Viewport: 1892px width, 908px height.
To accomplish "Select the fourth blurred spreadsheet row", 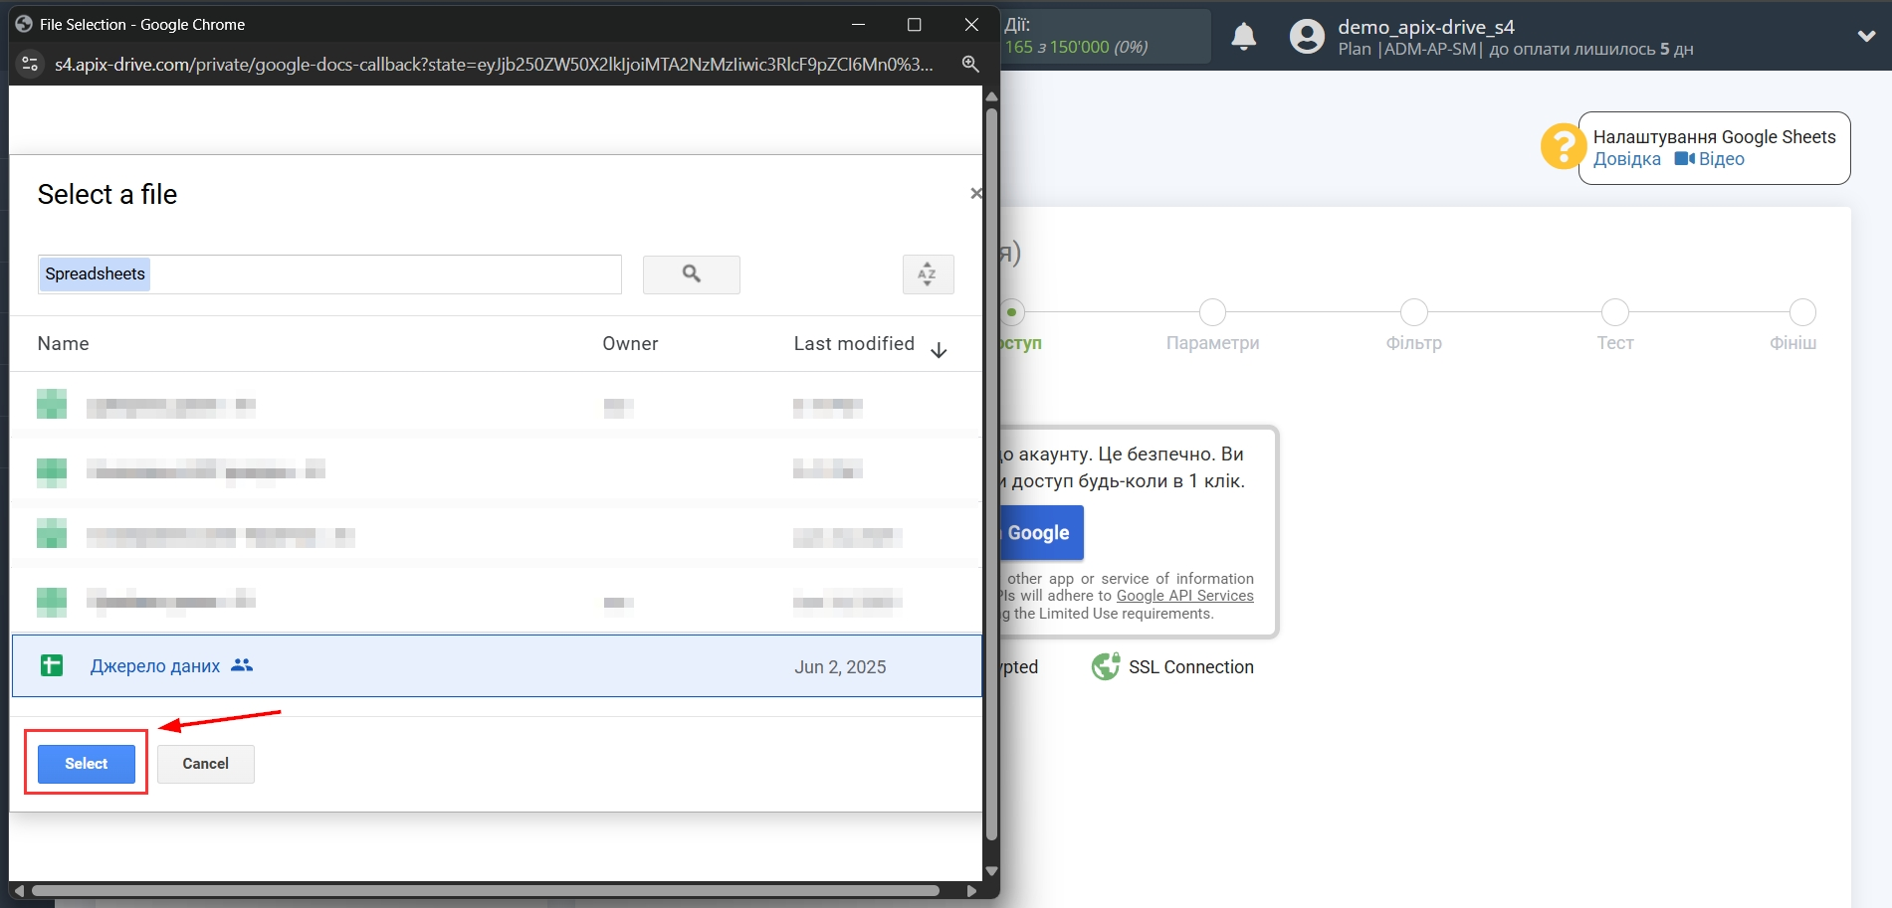I will [x=497, y=600].
